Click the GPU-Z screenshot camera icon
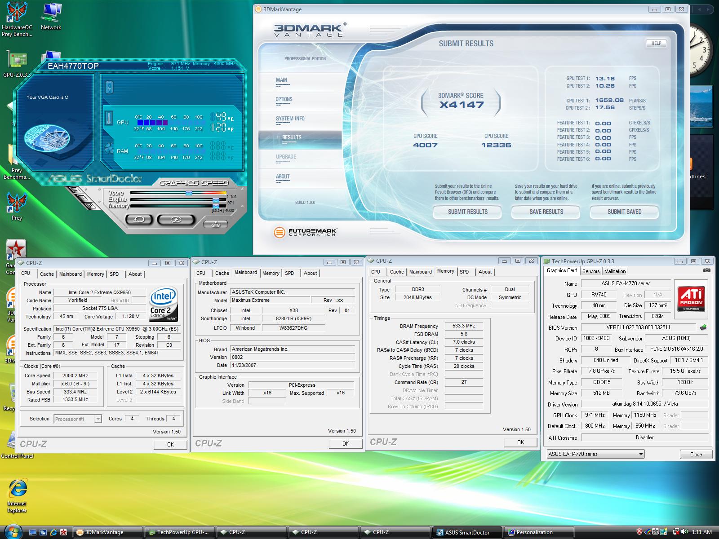 click(707, 270)
